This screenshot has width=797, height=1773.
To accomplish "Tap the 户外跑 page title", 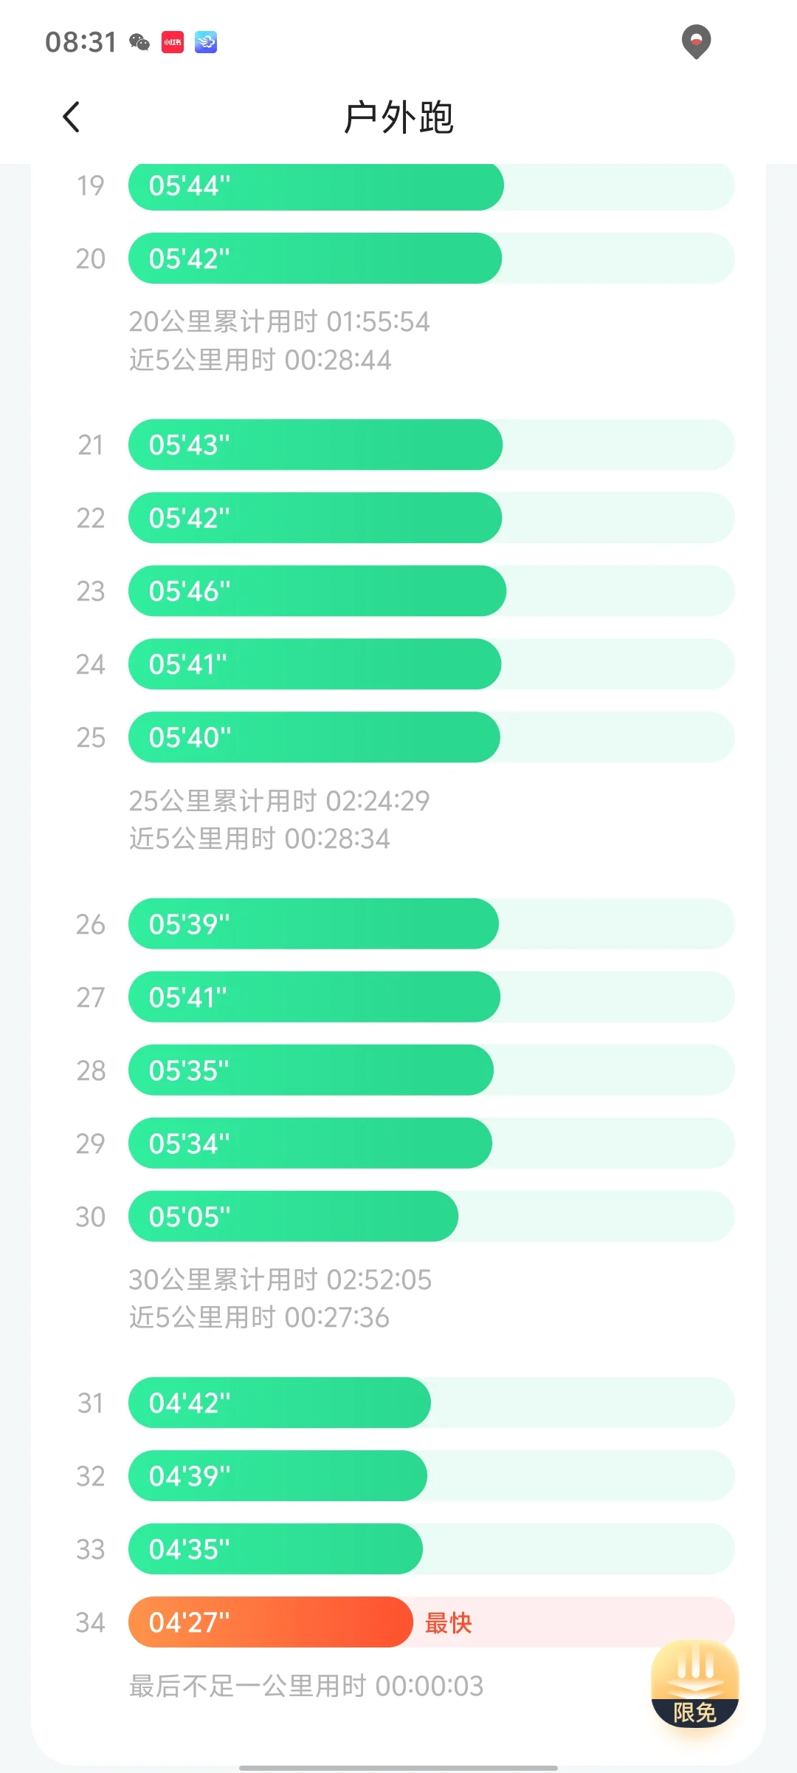I will point(398,117).
